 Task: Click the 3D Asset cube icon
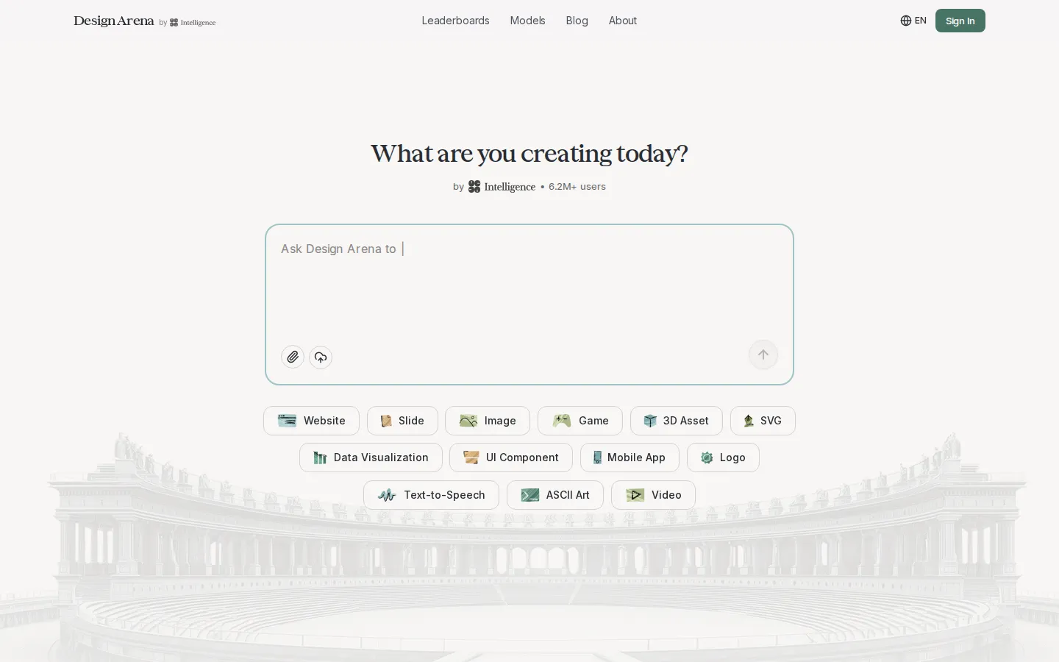(x=650, y=421)
